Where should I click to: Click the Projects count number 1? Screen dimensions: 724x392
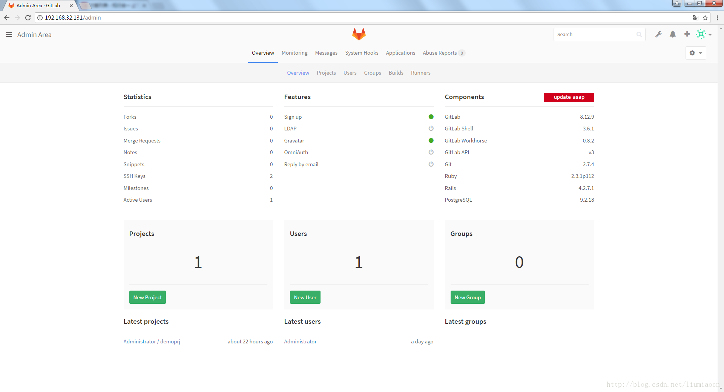pyautogui.click(x=198, y=262)
